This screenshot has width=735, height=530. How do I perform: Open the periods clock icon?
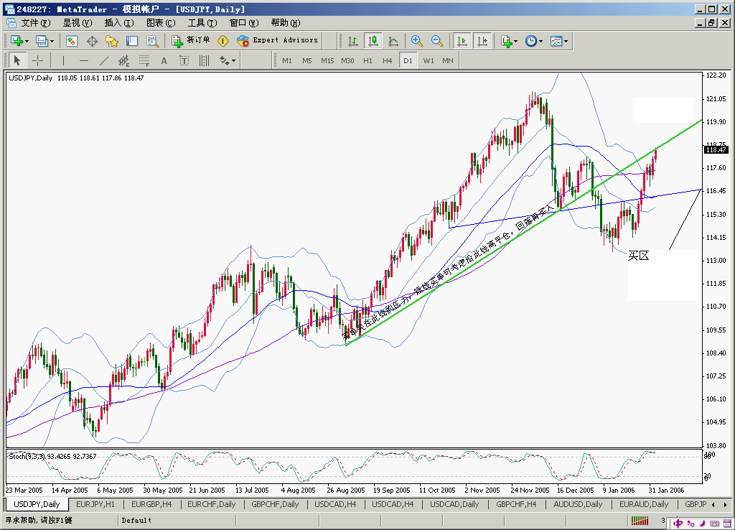point(530,41)
